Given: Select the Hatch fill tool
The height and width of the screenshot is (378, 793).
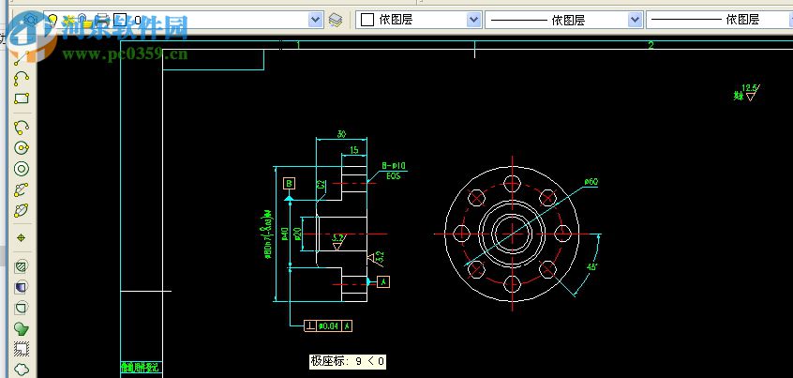Looking at the screenshot, I should click(x=22, y=266).
